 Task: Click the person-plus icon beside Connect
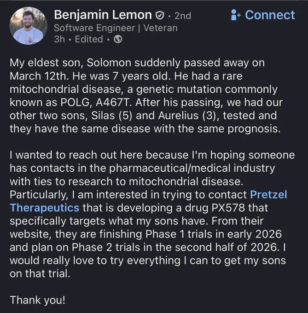click(236, 15)
